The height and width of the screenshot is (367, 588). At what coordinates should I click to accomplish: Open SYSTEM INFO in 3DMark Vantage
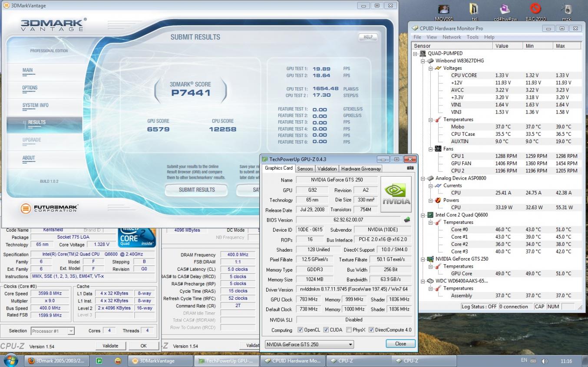pyautogui.click(x=36, y=105)
